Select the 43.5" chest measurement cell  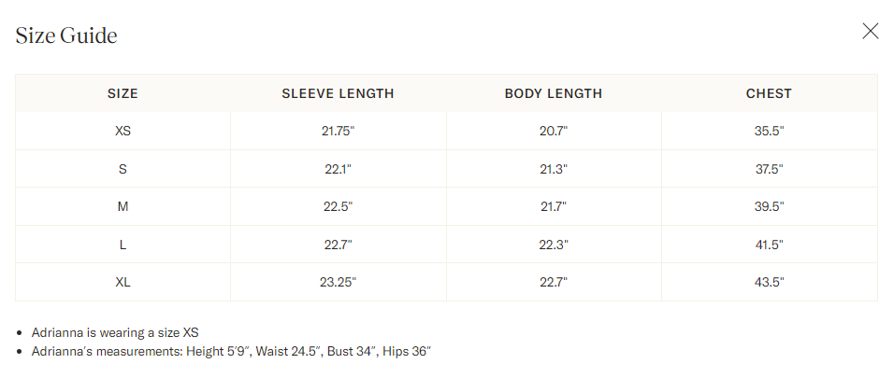(x=769, y=282)
